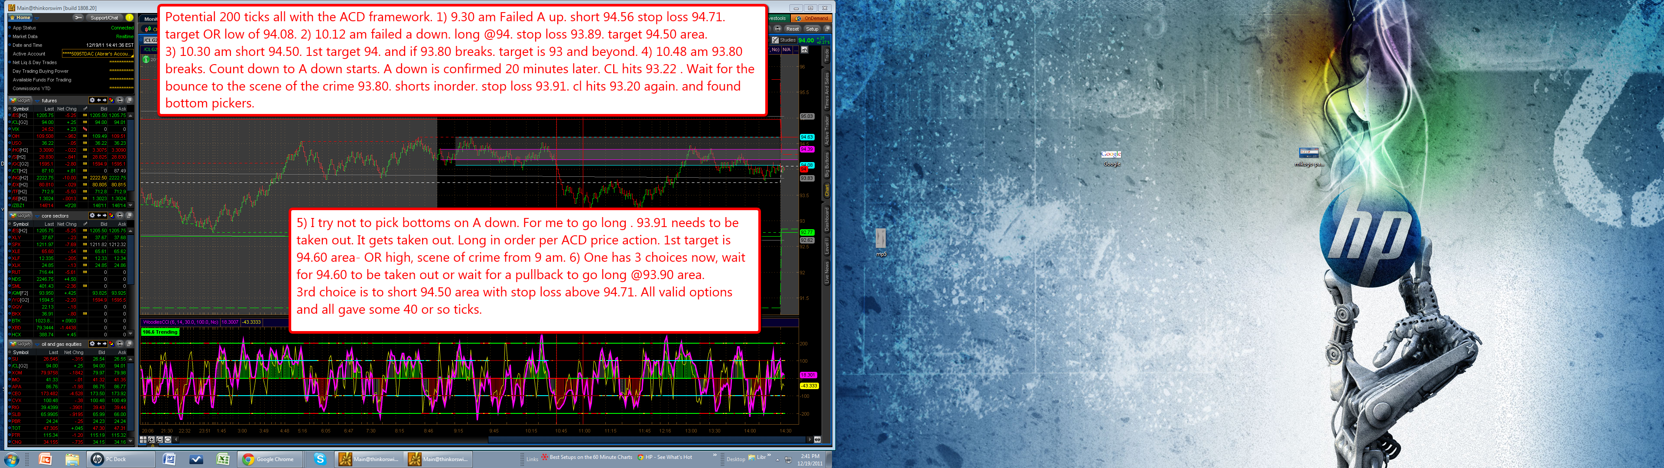
Task: Detach the oil and gas equities gadget
Action: point(129,344)
